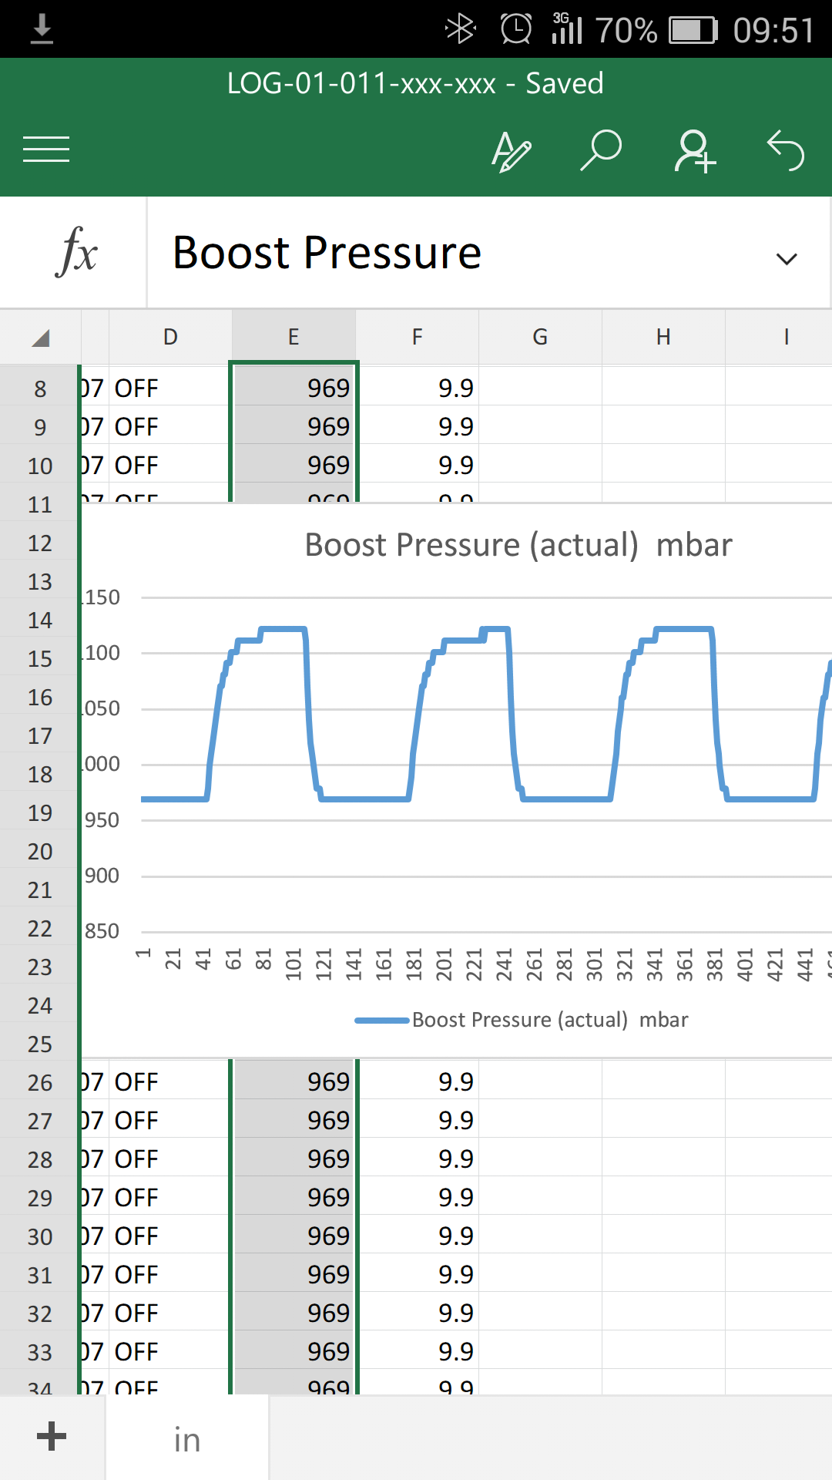This screenshot has height=1480, width=832.
Task: Tap the fx function icon
Action: point(75,252)
